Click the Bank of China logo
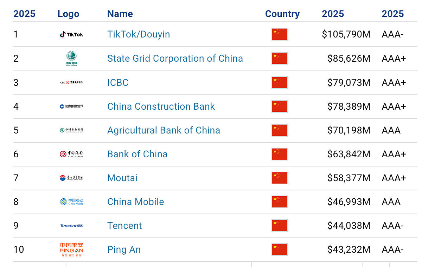Screen dimensions: 422x267 tap(71, 154)
